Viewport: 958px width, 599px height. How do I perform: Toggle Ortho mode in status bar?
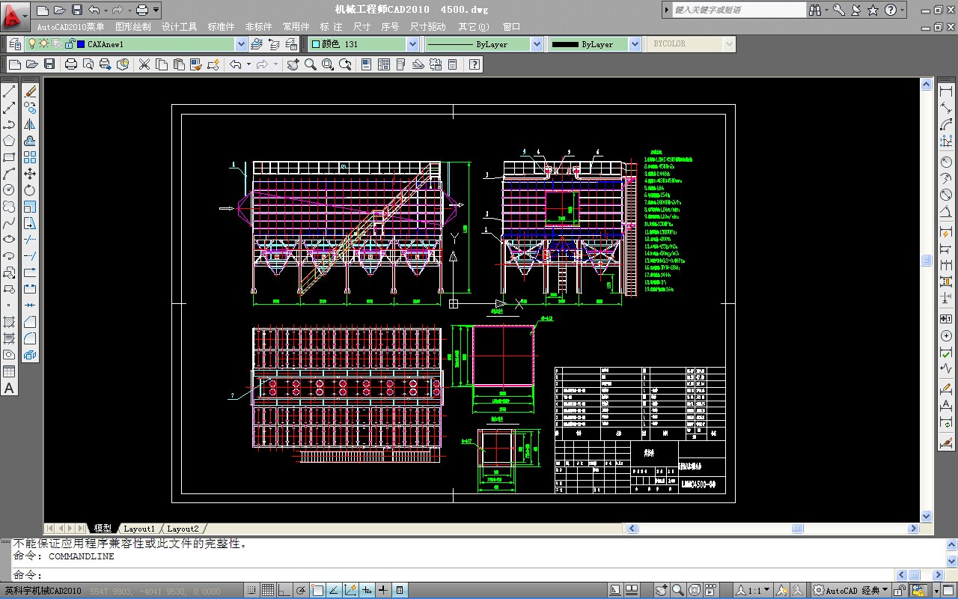tap(284, 590)
